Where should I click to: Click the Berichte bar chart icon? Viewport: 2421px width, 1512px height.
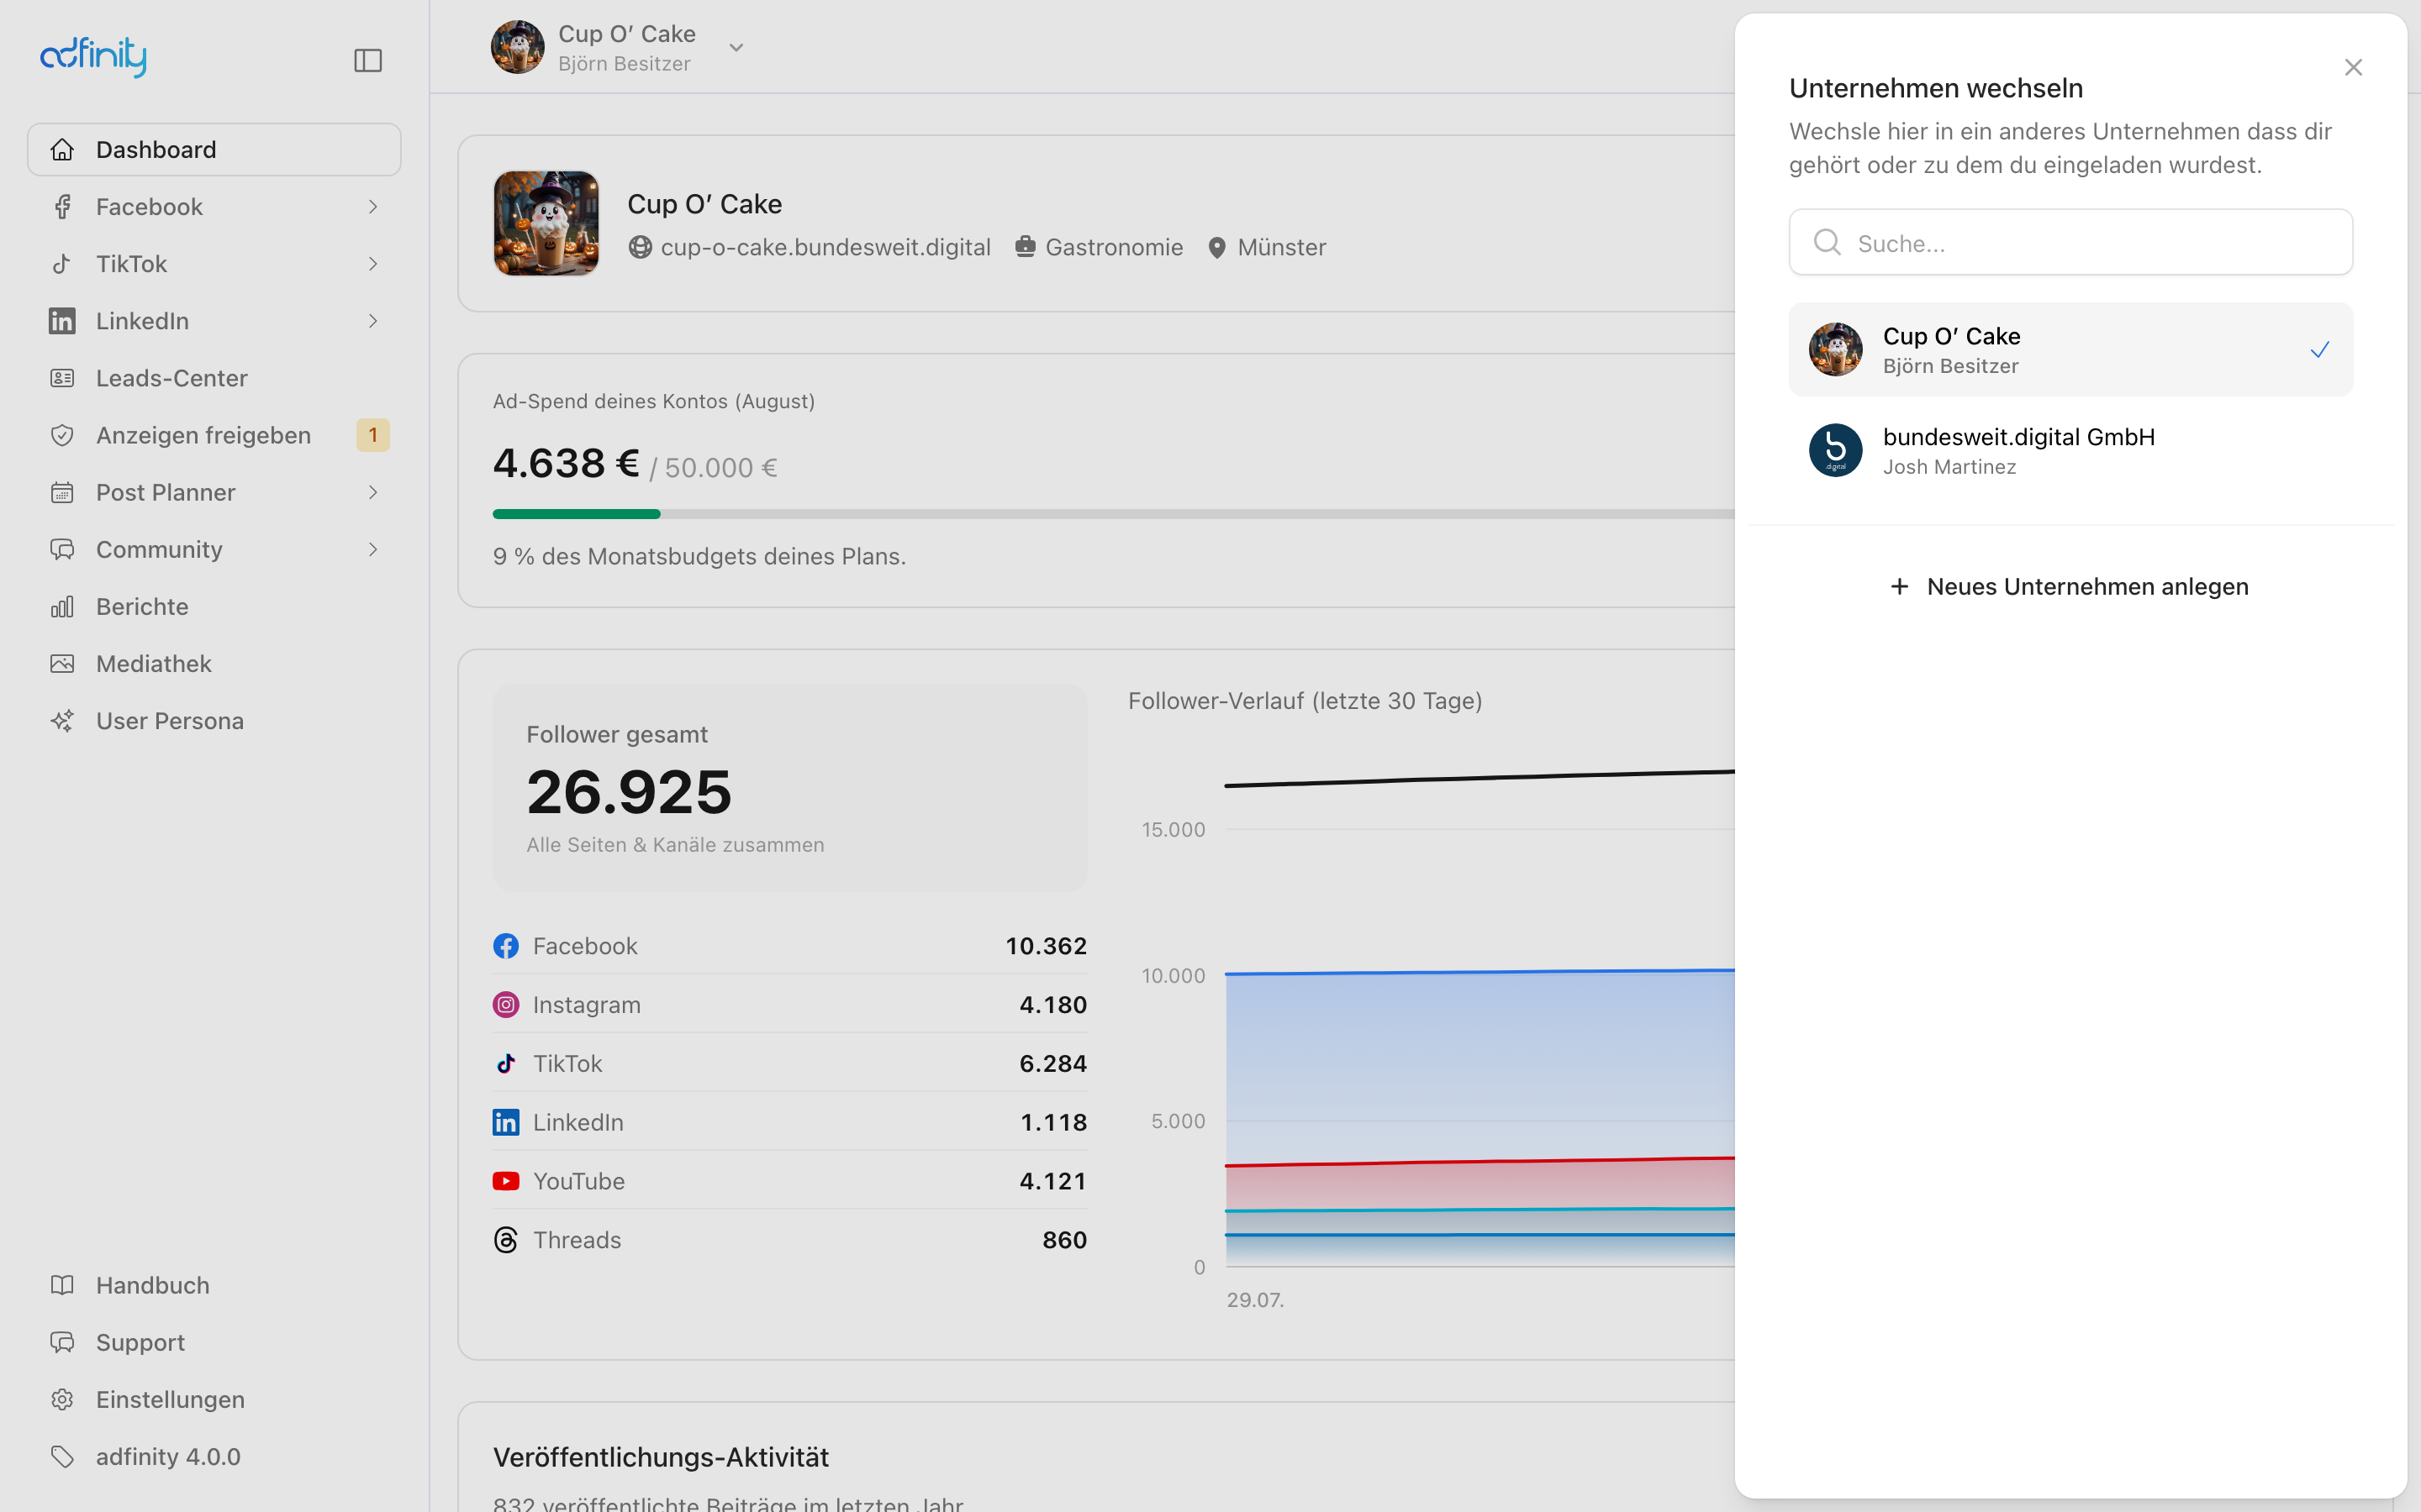(62, 607)
